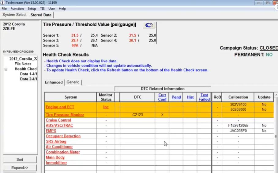
Task: Select the Generic tab
Action: pyautogui.click(x=73, y=82)
